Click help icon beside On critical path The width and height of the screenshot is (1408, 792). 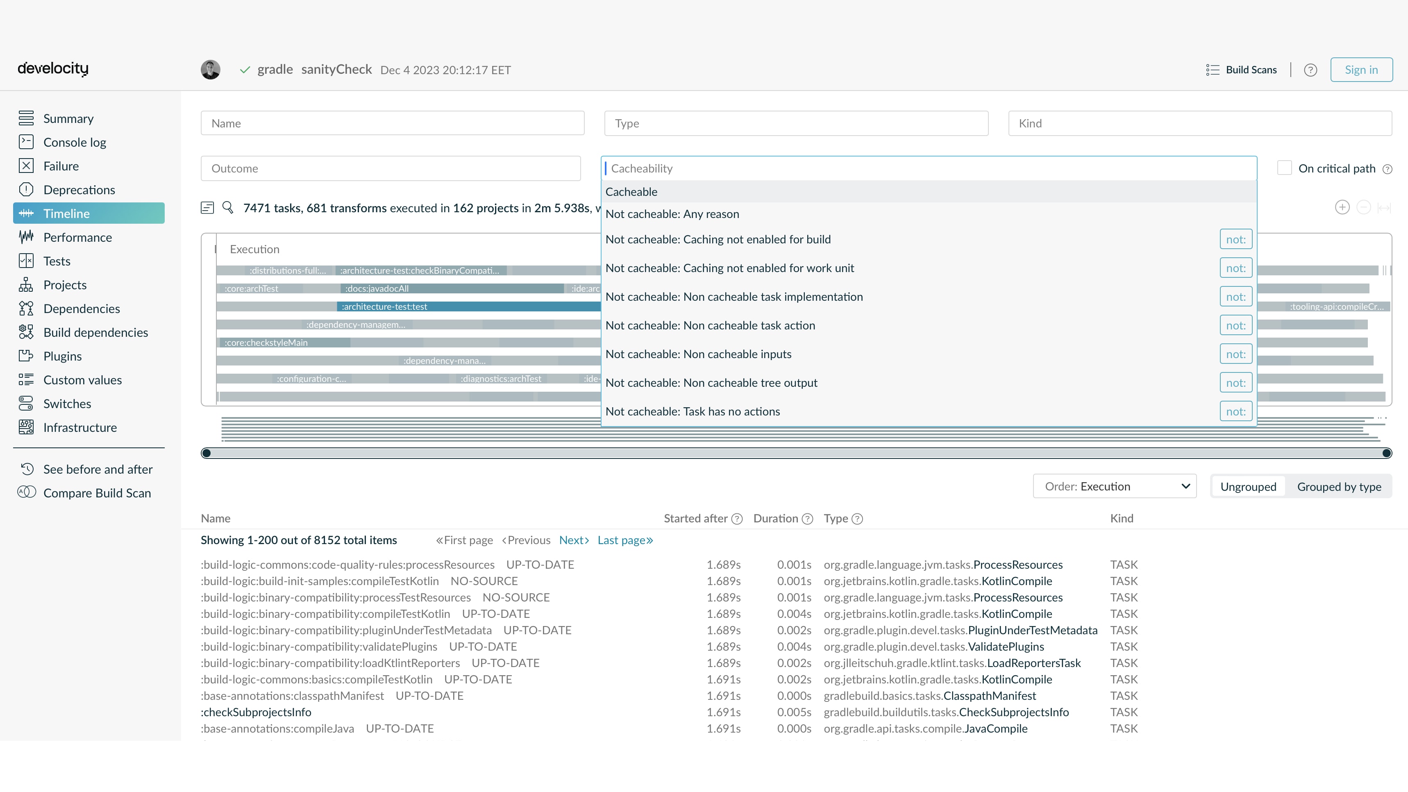(1387, 169)
